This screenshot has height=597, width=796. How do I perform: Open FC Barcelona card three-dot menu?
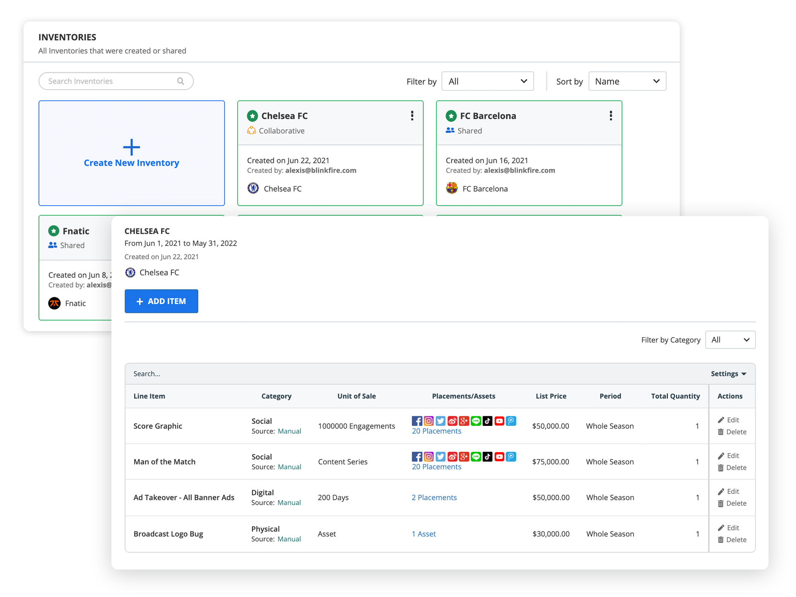click(611, 116)
